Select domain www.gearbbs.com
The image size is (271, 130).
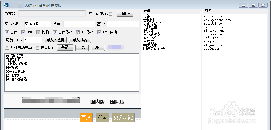click(x=217, y=20)
